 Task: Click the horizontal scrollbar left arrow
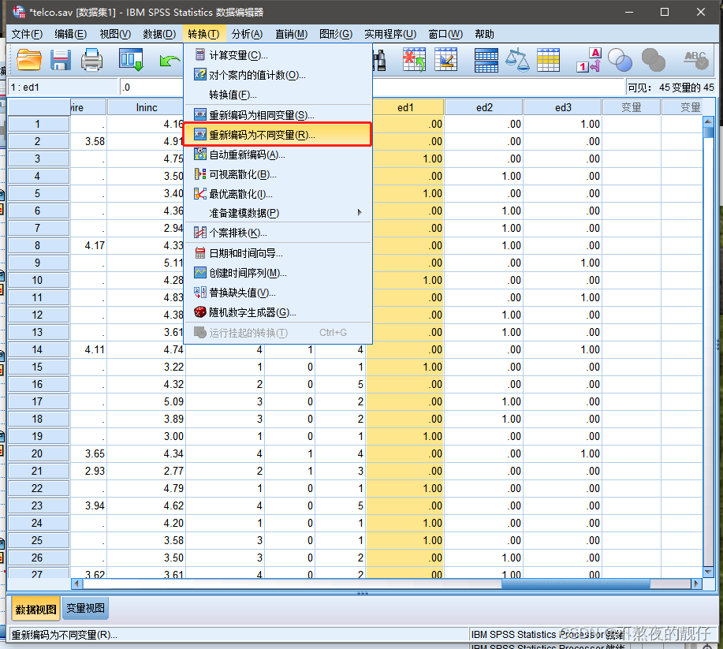77,584
